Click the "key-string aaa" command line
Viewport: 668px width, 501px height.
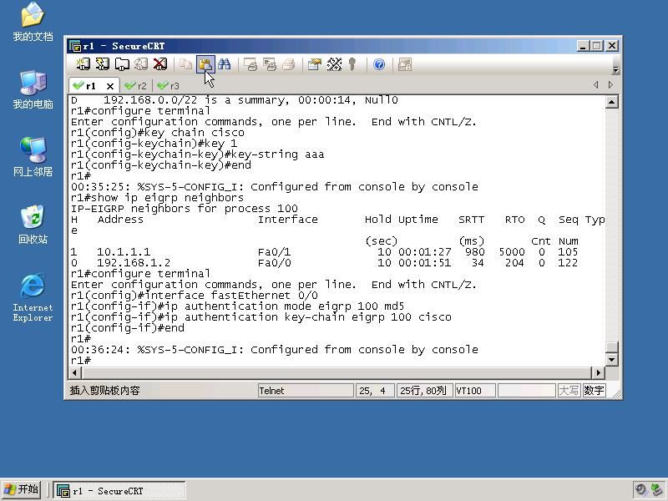coord(198,154)
